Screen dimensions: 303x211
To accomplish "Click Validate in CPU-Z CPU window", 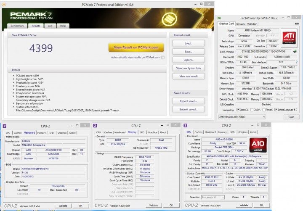I will (x=244, y=205).
